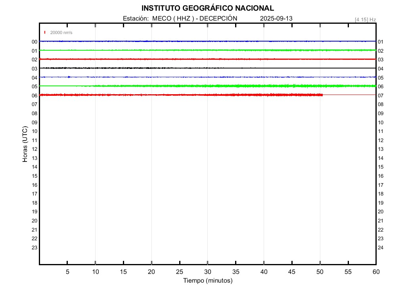Click the title INSTITUTO GEOGRÁFICO NACIONAL

pyautogui.click(x=208, y=8)
